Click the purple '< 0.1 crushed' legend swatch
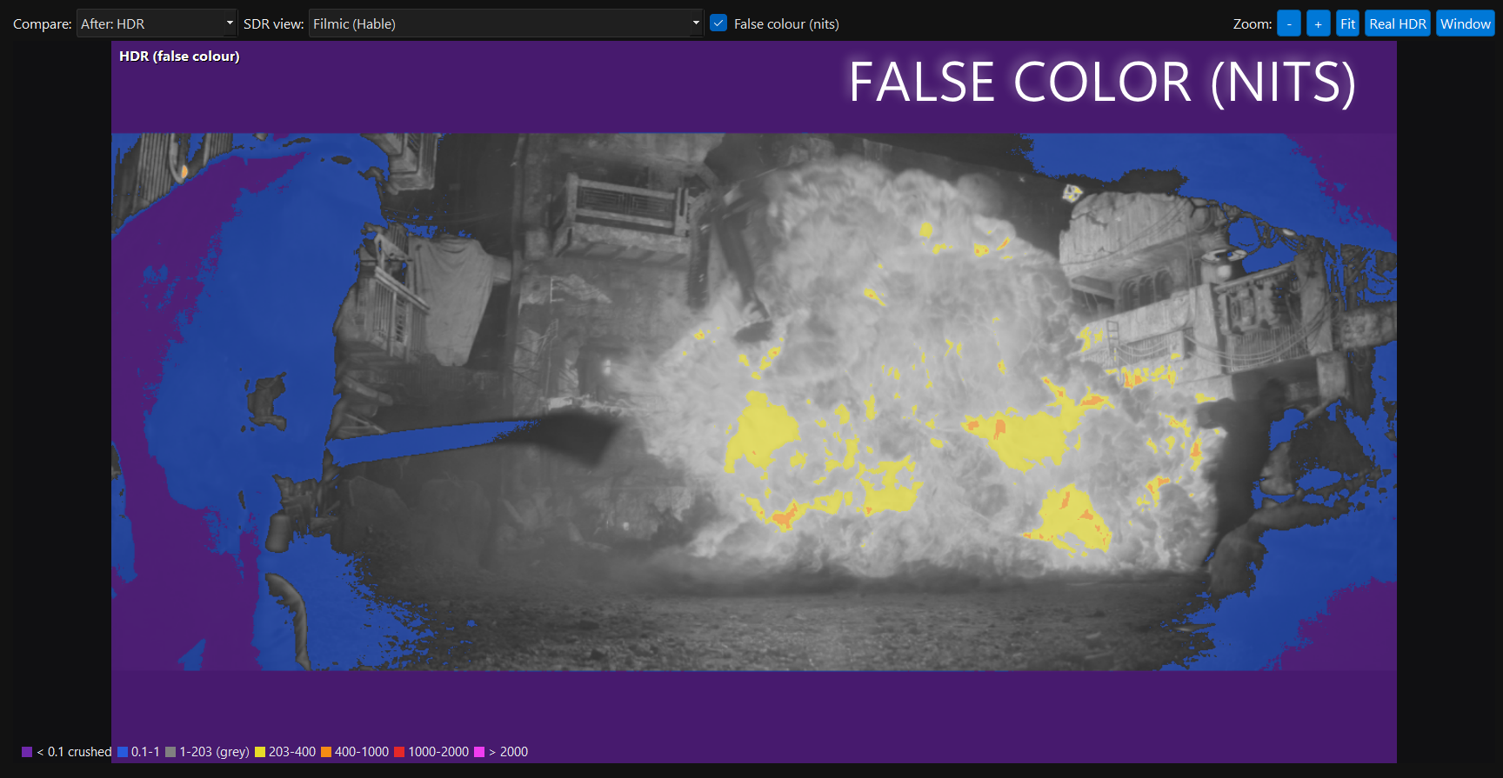This screenshot has width=1503, height=778. 27,752
